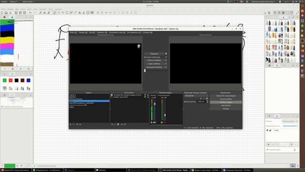The image size is (305, 172).
Task: Open second audio device settings gear
Action: (x=162, y=122)
